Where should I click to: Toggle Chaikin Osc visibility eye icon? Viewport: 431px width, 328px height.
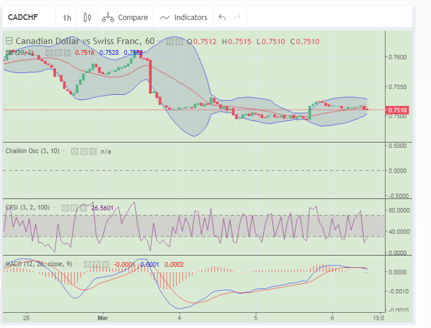74,151
